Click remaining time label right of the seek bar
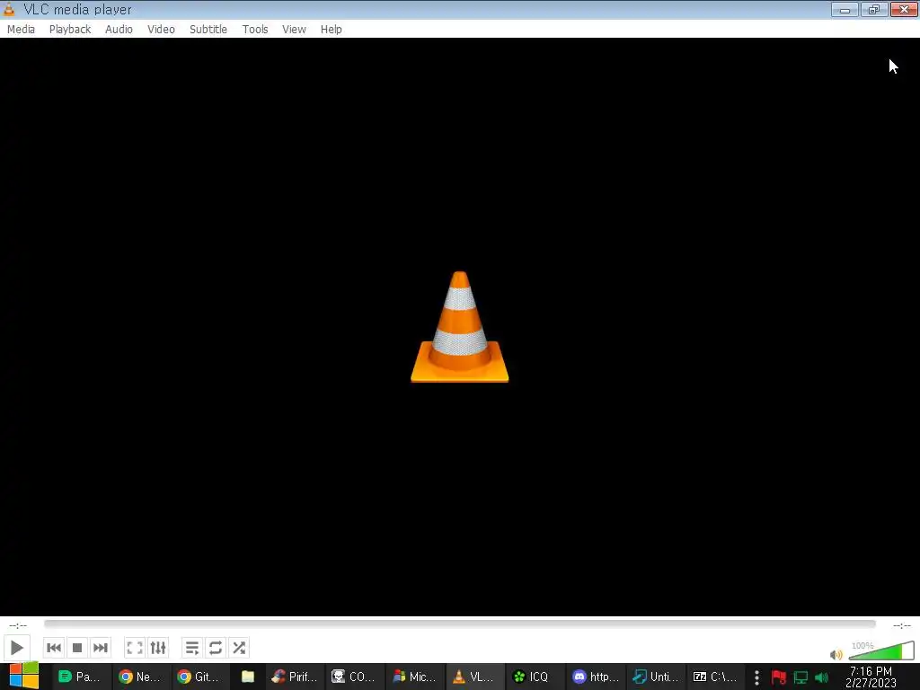The height and width of the screenshot is (690, 920). 902,625
